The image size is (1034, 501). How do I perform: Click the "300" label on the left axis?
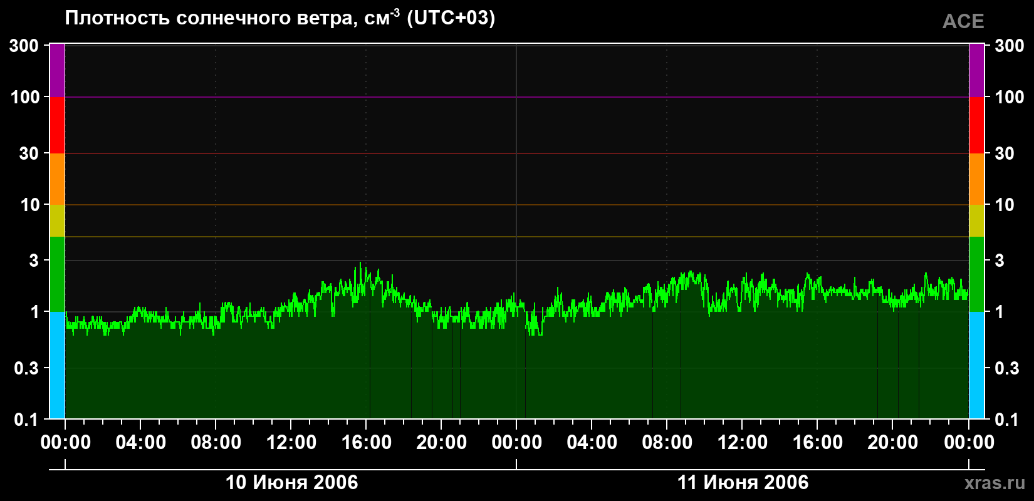pos(24,46)
